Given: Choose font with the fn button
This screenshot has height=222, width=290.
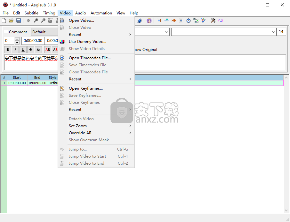Looking at the screenshot, I should [x=38, y=49].
